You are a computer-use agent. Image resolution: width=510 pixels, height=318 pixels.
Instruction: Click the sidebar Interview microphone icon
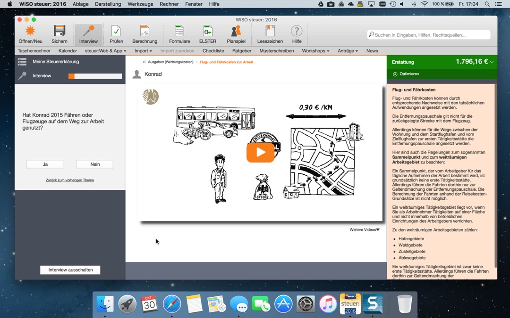(x=22, y=76)
